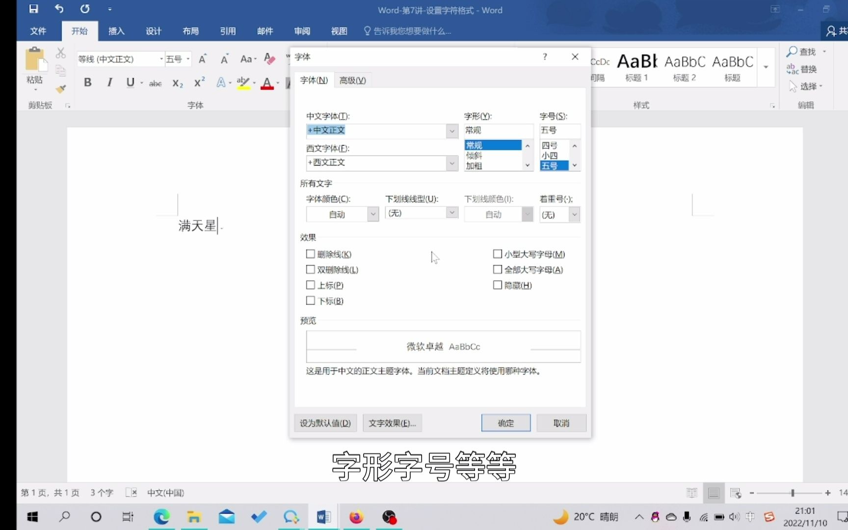This screenshot has height=530, width=848.
Task: Open the 字体颜色 color dropdown
Action: coord(373,214)
